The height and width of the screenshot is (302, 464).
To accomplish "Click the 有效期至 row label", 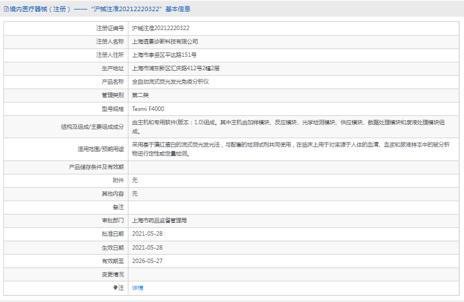I will 113,261.
